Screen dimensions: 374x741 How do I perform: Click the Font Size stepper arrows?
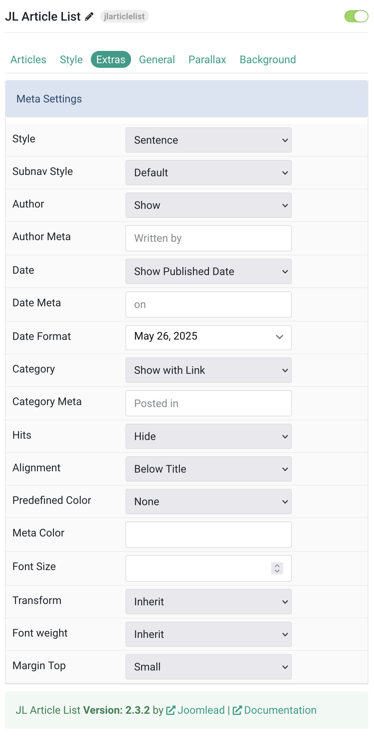[277, 568]
